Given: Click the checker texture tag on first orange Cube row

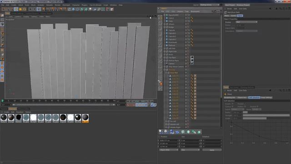Looking at the screenshot, I should click(195, 76).
